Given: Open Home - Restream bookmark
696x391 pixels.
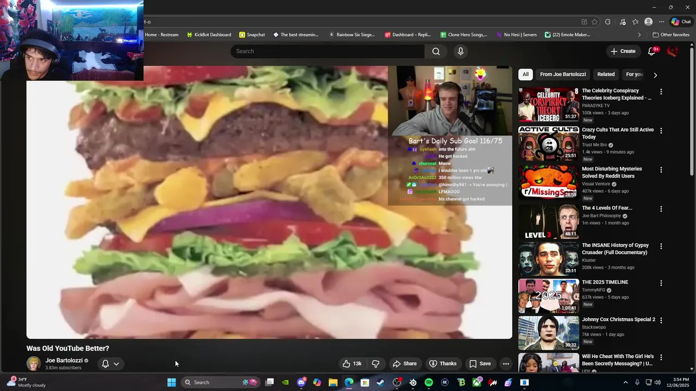Looking at the screenshot, I should [x=161, y=35].
